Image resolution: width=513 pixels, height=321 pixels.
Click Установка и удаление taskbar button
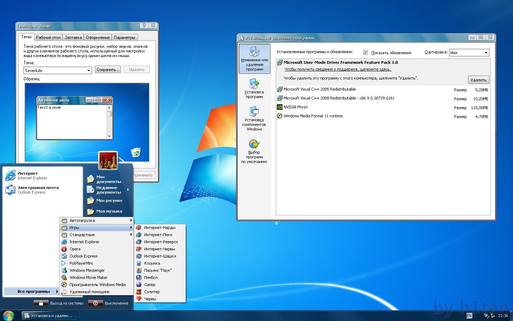49,316
